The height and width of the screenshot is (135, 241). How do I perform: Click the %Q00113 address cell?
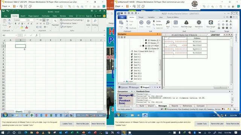pyautogui.click(x=197, y=49)
